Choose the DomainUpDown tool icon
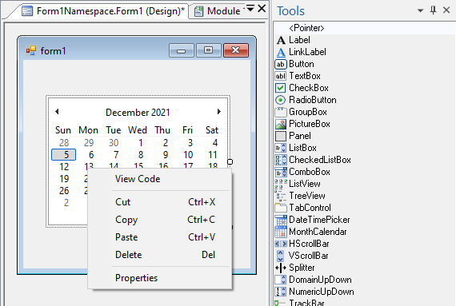The height and width of the screenshot is (306, 456). pos(281,280)
